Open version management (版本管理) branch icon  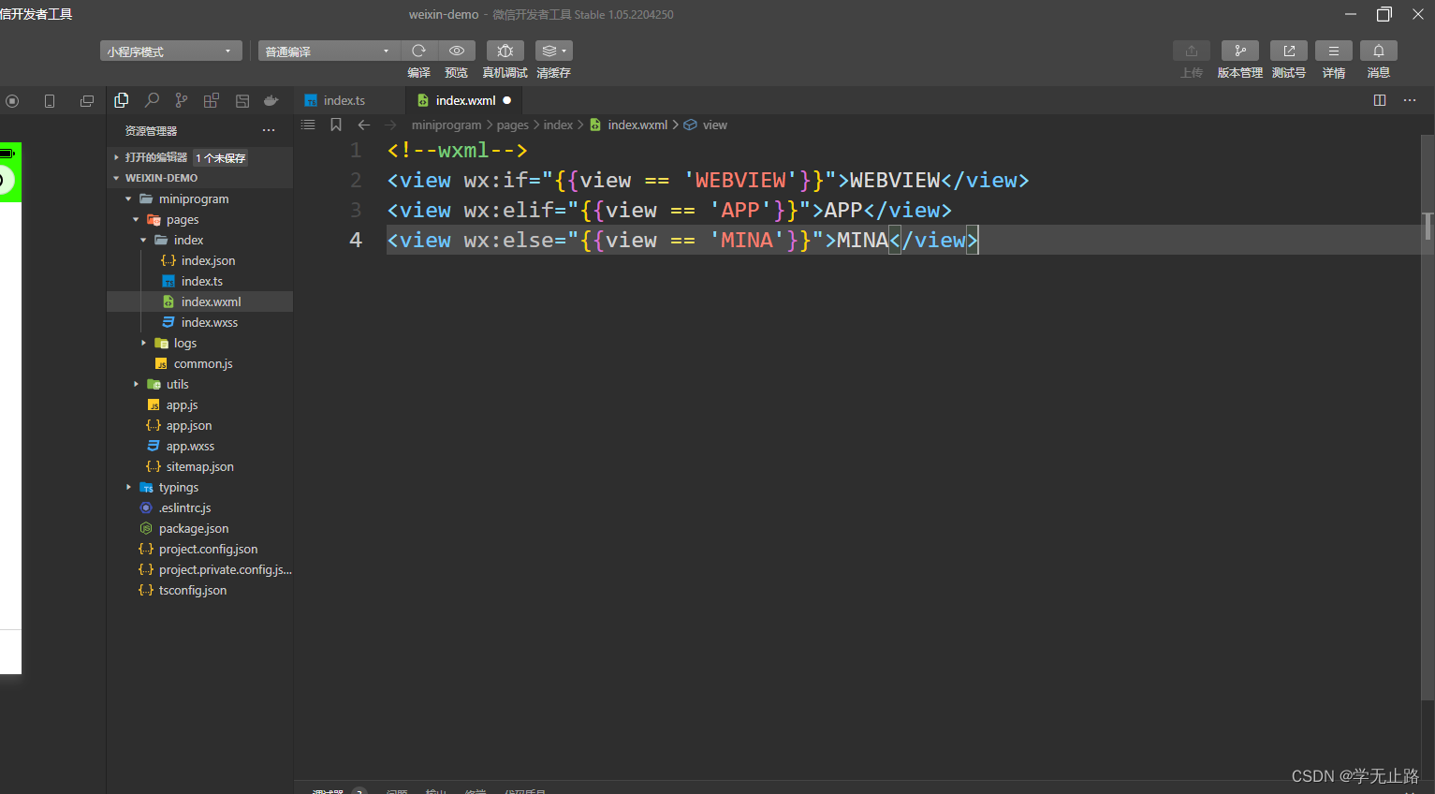pos(1240,51)
